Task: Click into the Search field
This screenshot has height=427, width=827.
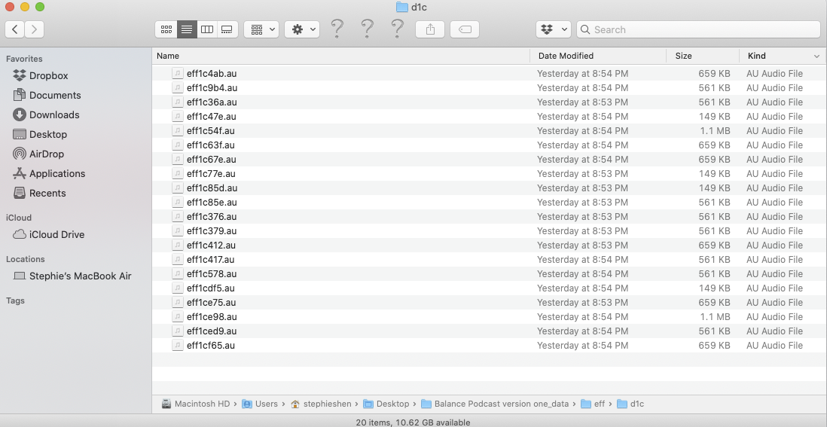Action: 698,29
